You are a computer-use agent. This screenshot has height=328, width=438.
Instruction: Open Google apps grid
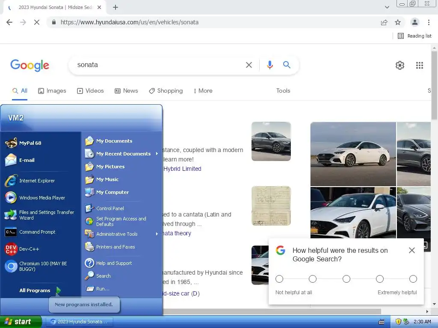click(419, 65)
